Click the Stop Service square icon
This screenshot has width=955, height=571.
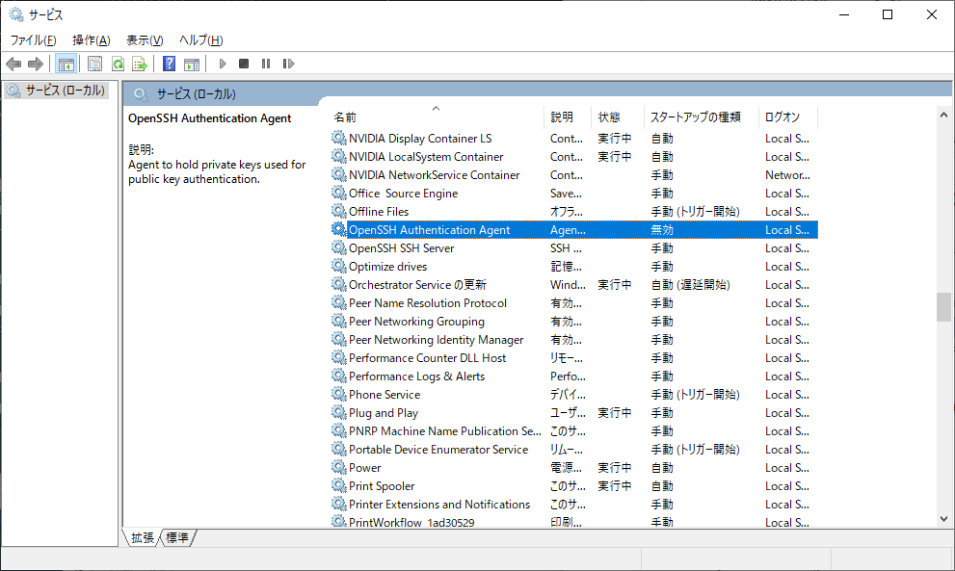tap(244, 64)
